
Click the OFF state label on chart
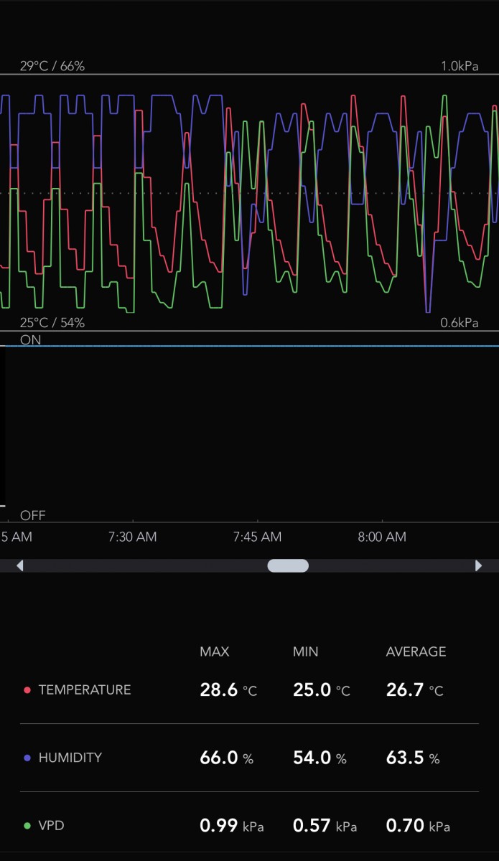point(32,515)
